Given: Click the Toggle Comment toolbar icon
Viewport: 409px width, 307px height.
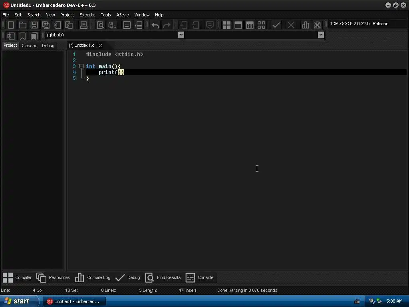Looking at the screenshot, I should [x=210, y=25].
